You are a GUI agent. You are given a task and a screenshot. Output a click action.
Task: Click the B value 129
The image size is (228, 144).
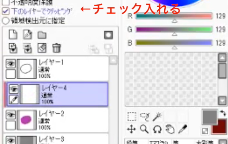(221, 43)
